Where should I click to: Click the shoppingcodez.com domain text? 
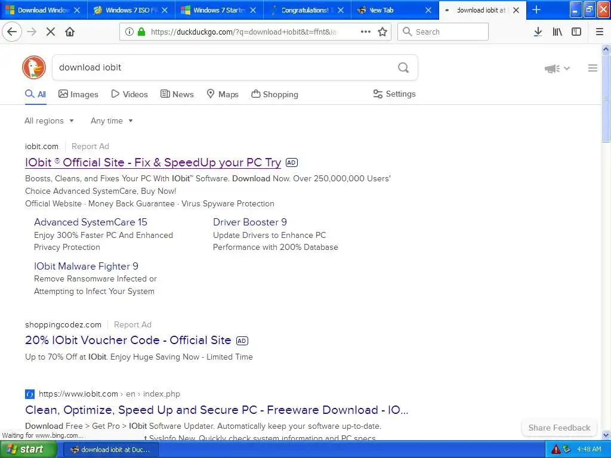click(x=63, y=325)
